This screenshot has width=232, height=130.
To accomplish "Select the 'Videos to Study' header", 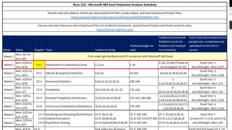I will coord(112,44).
